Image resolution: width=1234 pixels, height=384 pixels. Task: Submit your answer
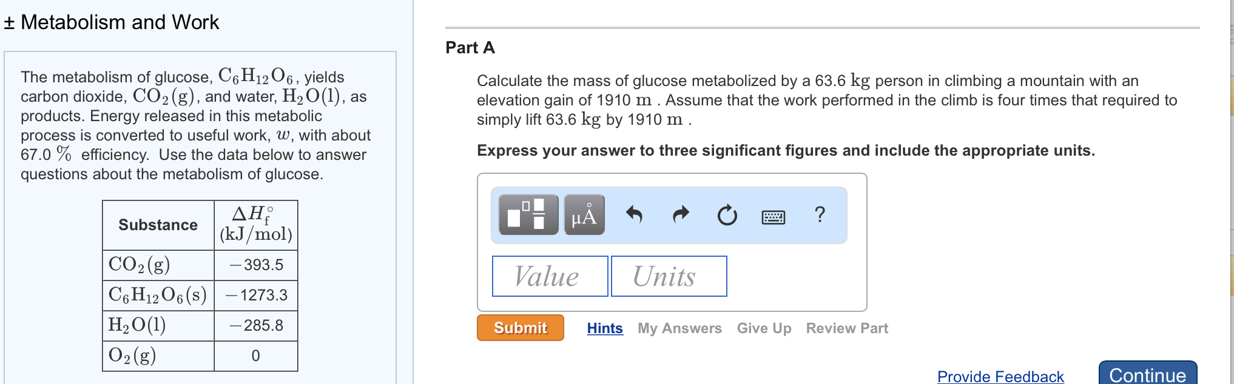[519, 328]
